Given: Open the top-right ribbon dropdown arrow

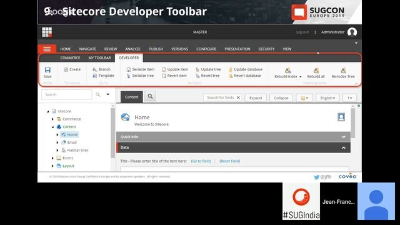Looking at the screenshot, I should pos(356,43).
